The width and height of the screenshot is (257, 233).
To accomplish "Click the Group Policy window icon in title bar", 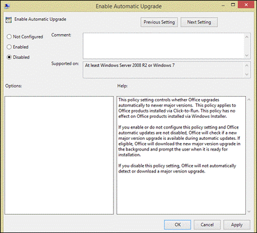I will [7, 6].
